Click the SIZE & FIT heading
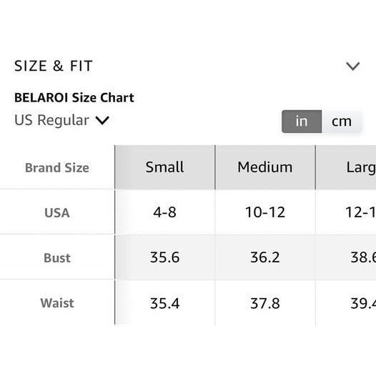The width and height of the screenshot is (376, 376). pyautogui.click(x=54, y=66)
